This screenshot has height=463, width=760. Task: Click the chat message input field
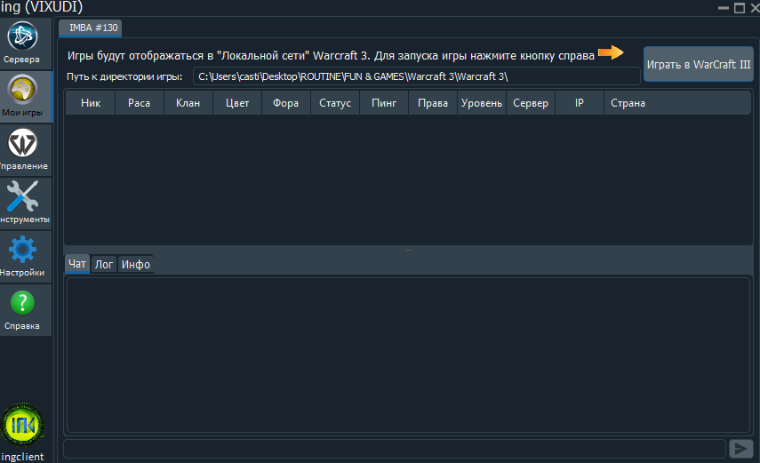click(395, 449)
